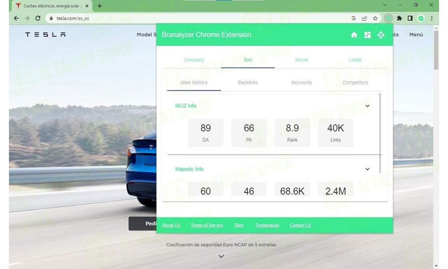
Task: Collapse the MOZ Info section
Action: (367, 106)
